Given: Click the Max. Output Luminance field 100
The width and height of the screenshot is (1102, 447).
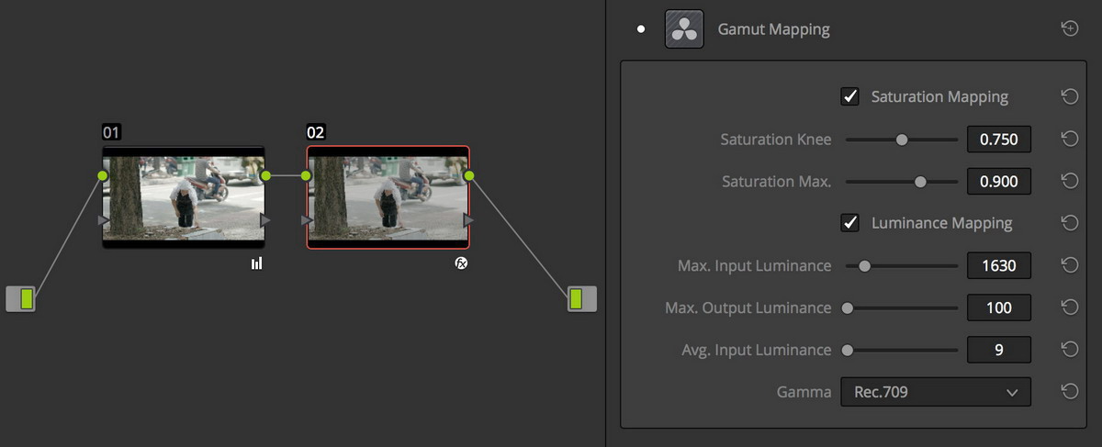Looking at the screenshot, I should point(999,308).
